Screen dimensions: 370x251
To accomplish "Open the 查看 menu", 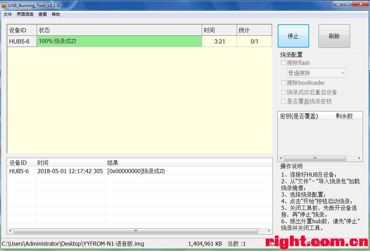I will coord(43,14).
